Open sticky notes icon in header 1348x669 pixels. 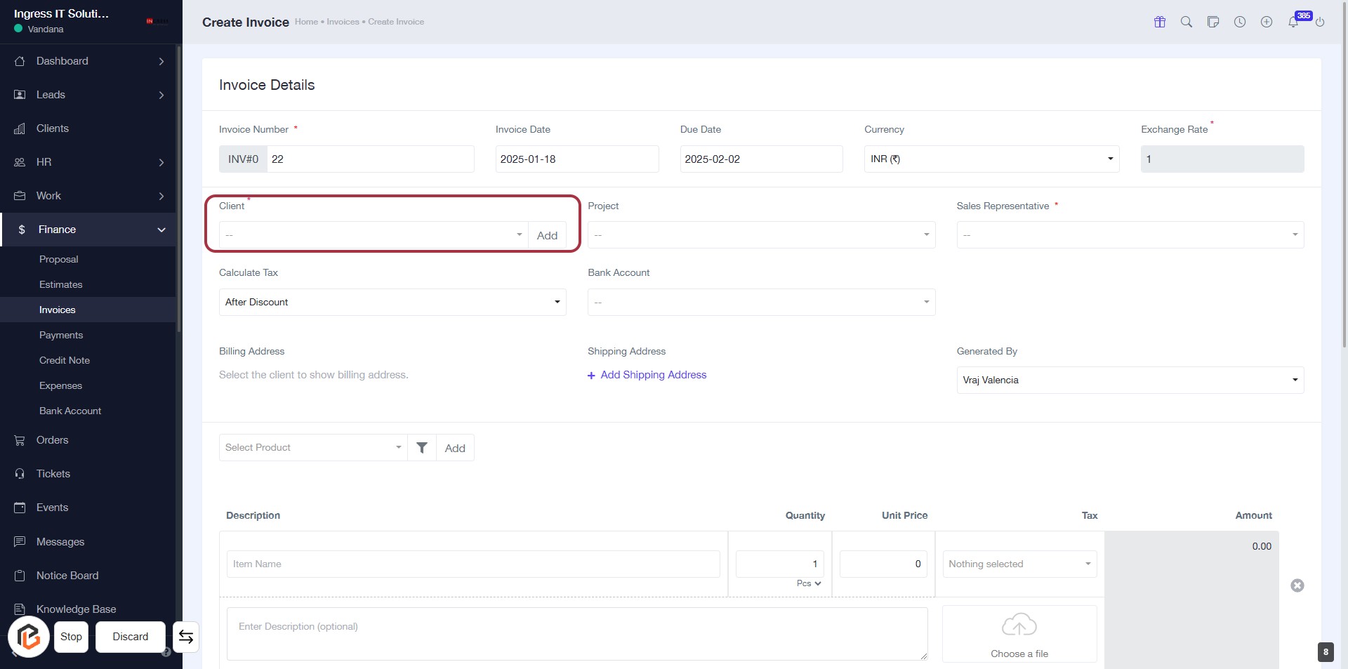point(1212,22)
